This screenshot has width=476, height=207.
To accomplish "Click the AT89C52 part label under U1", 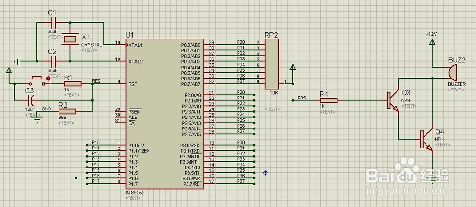I will [x=136, y=193].
